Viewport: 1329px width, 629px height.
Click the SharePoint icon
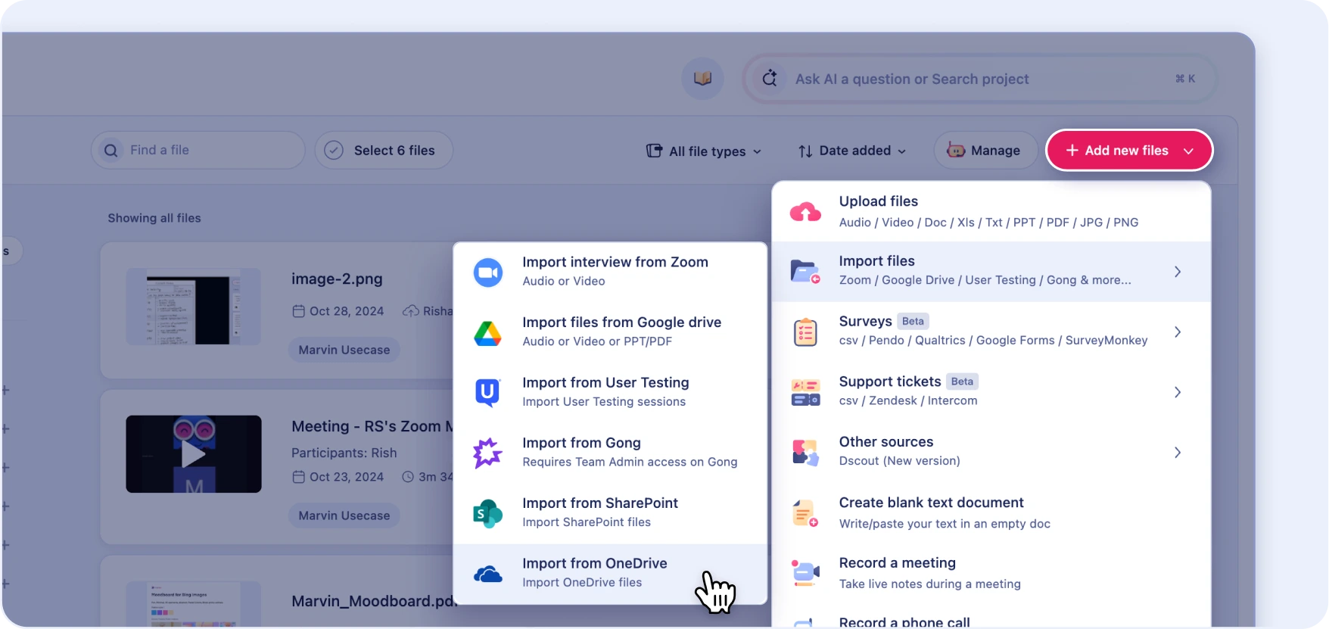[488, 513]
